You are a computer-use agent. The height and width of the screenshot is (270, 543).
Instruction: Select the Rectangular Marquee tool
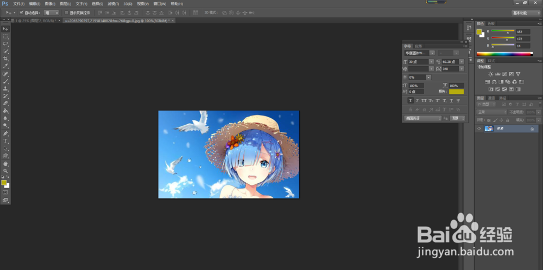pyautogui.click(x=5, y=36)
